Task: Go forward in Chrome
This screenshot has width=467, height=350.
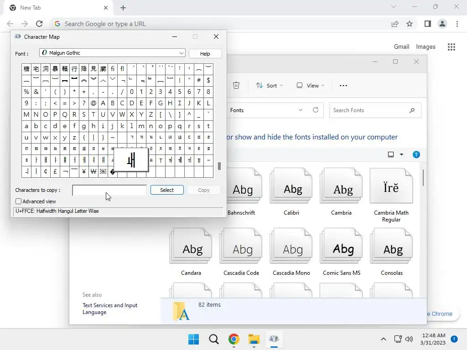Action: click(25, 24)
